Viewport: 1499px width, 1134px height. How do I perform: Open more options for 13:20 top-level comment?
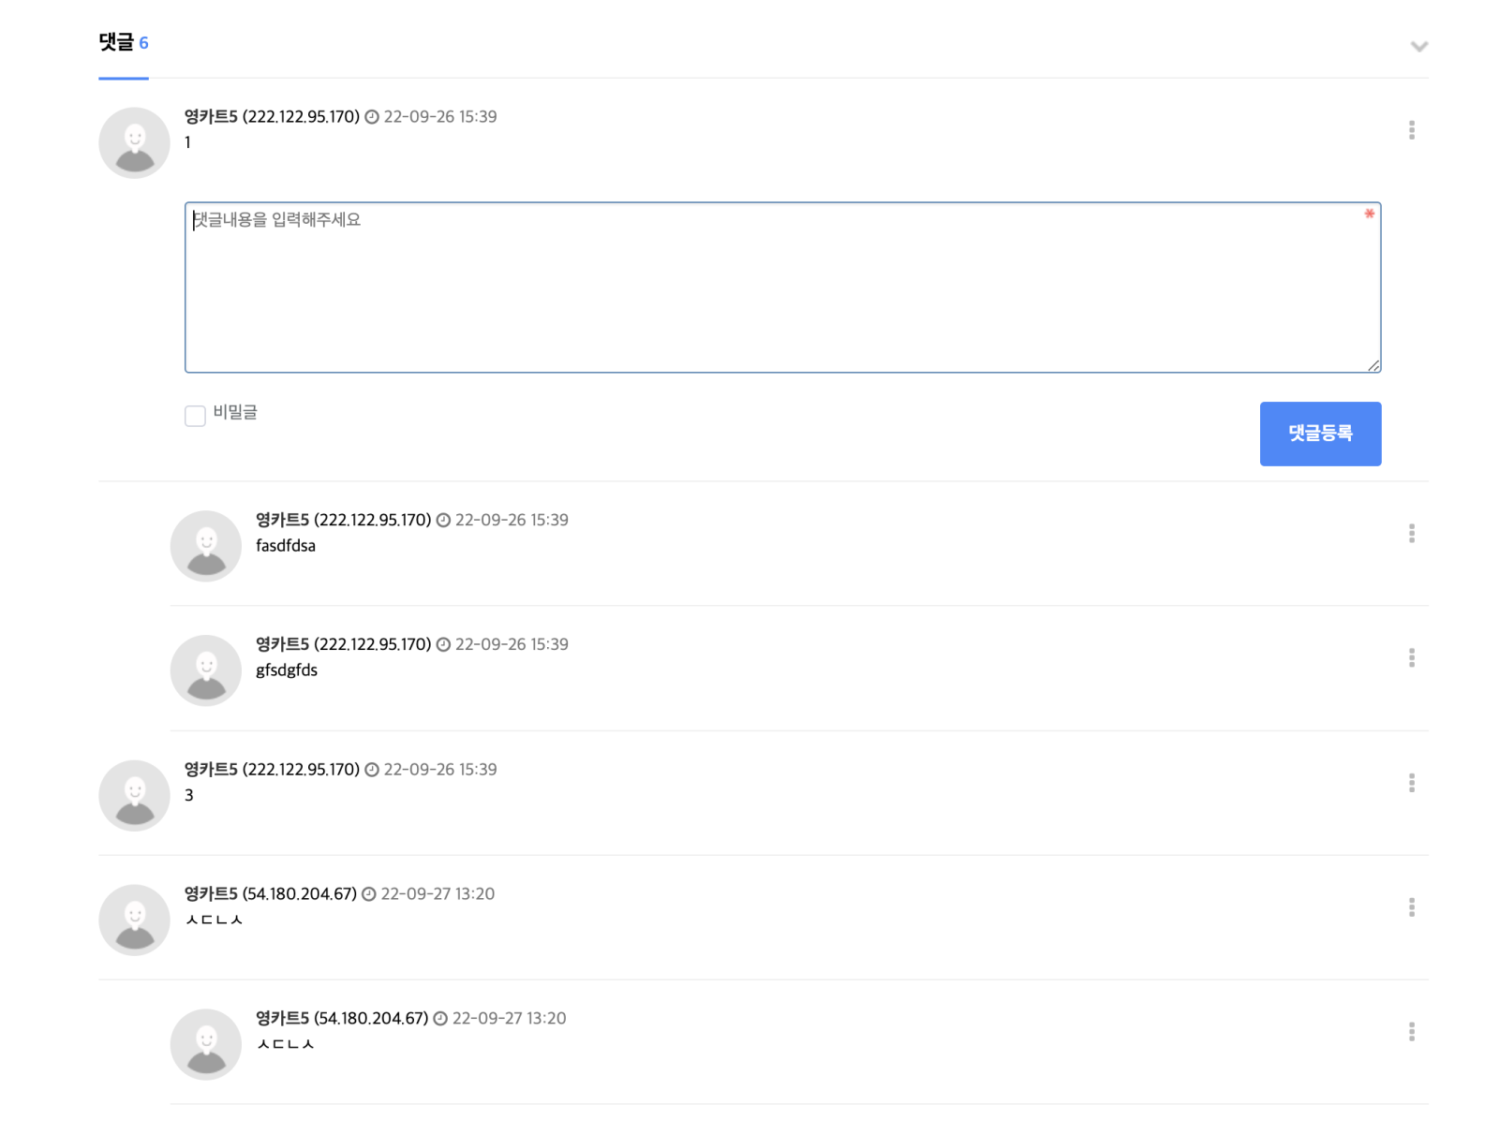[x=1411, y=907]
